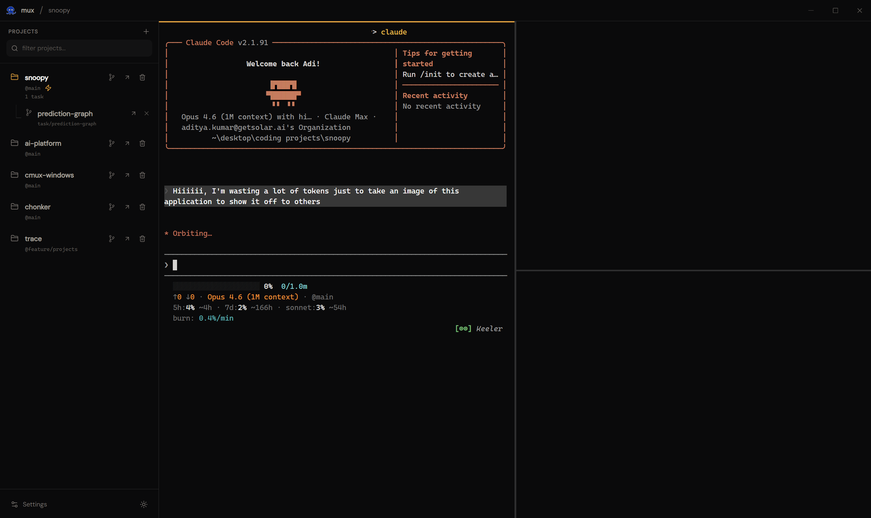Delete the snoopy project with trash icon

point(142,77)
